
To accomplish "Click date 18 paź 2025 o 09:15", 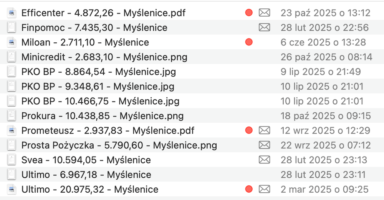I will coord(326,116).
